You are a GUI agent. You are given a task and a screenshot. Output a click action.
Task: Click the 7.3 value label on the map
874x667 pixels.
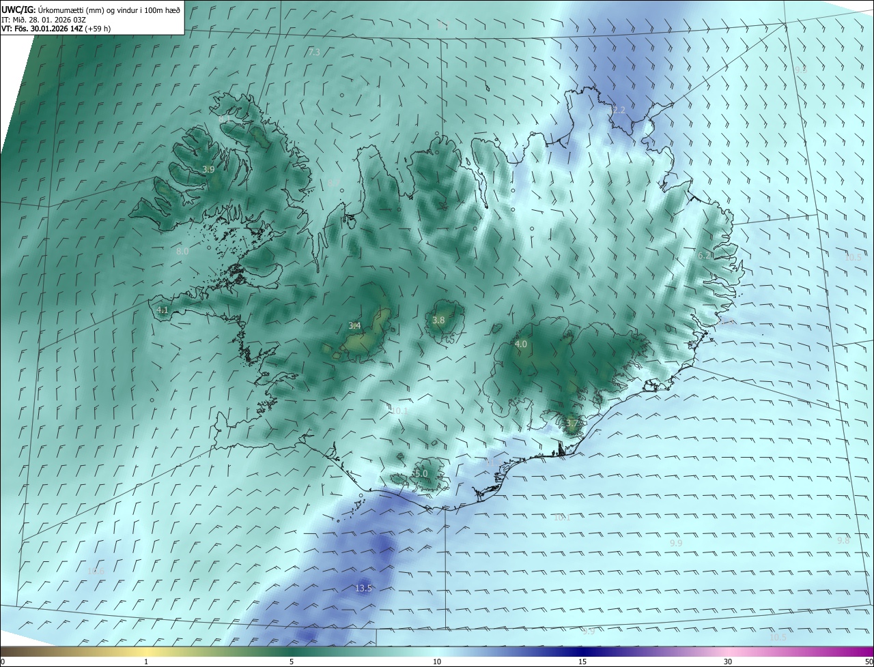[314, 52]
